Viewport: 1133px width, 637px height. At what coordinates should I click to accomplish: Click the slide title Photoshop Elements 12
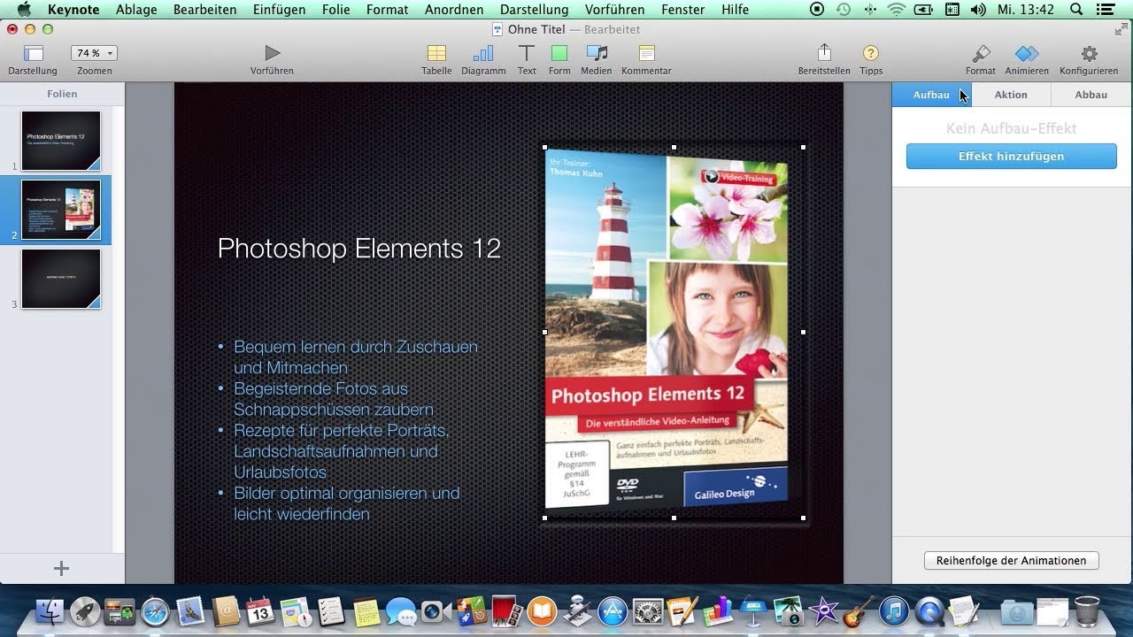pos(359,249)
